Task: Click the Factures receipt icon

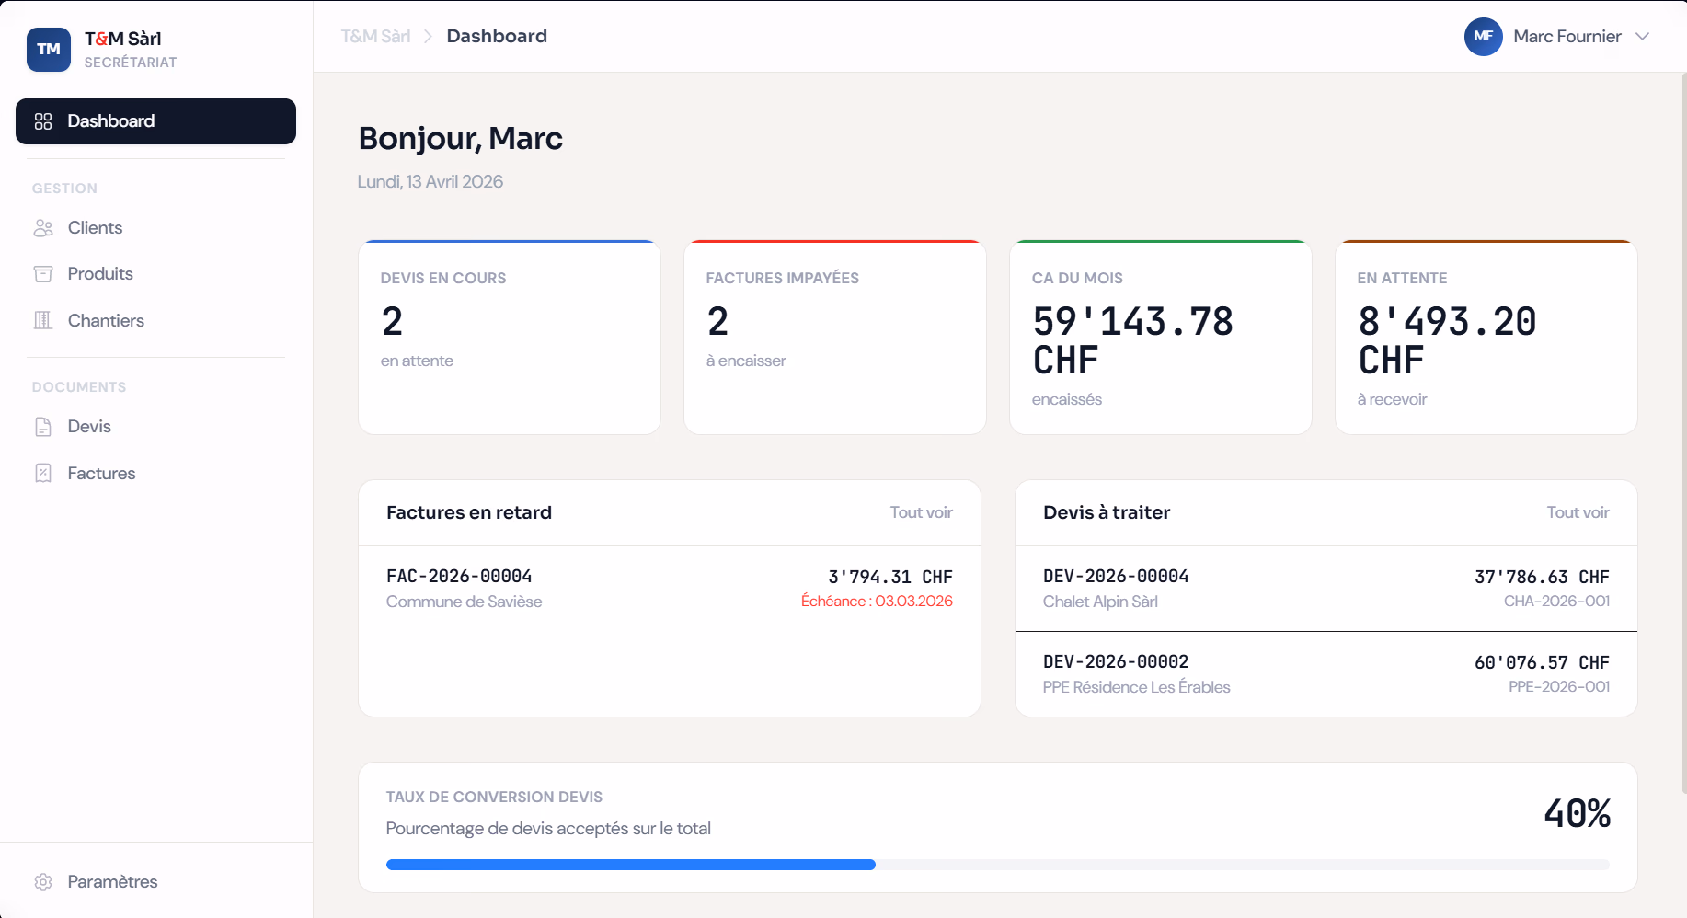Action: 43,473
